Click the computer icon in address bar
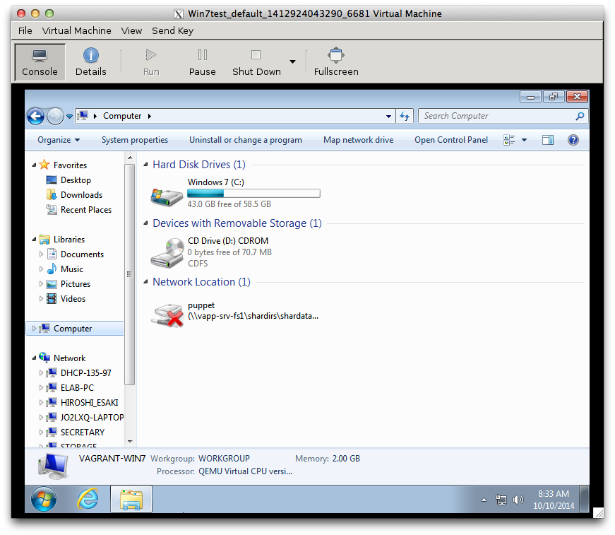This screenshot has width=615, height=535. 83,116
